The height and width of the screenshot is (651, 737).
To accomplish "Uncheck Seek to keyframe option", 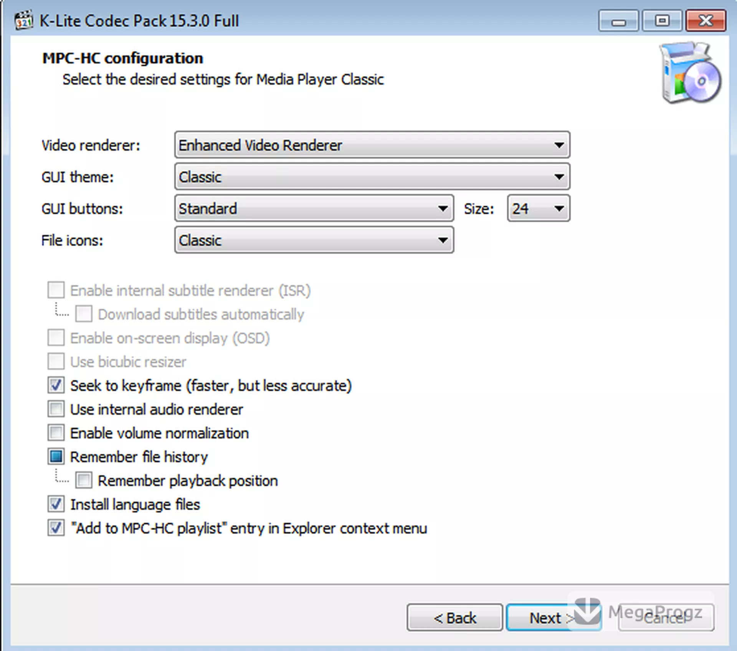I will tap(56, 385).
